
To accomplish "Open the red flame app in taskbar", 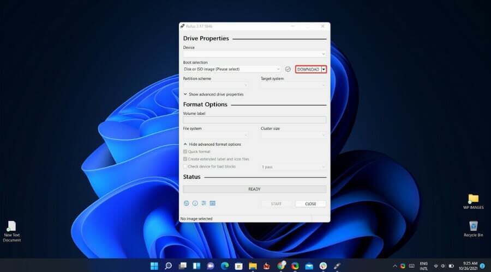I will click(267, 266).
